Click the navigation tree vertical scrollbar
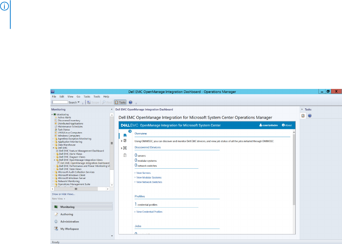This screenshot has width=342, height=244. click(112, 143)
